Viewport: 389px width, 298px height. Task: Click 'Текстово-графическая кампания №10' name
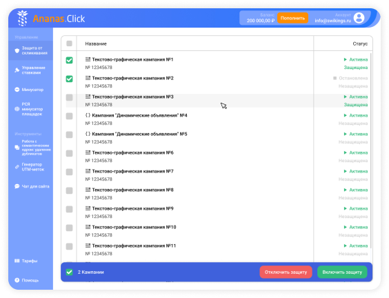click(134, 227)
